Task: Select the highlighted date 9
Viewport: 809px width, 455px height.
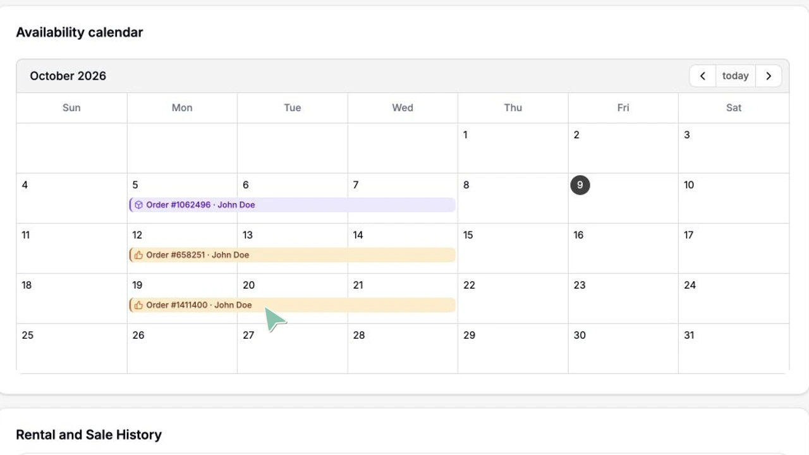Action: click(x=580, y=185)
